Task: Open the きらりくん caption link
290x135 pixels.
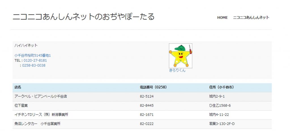Action: click(x=177, y=70)
